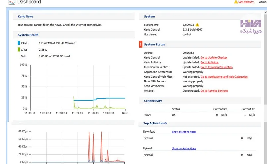Click Show on Active Hosts under Upload
The width and height of the screenshot is (267, 164).
coord(184,148)
